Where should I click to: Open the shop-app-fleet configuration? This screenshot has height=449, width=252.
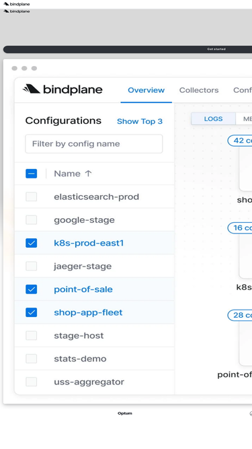pyautogui.click(x=88, y=312)
